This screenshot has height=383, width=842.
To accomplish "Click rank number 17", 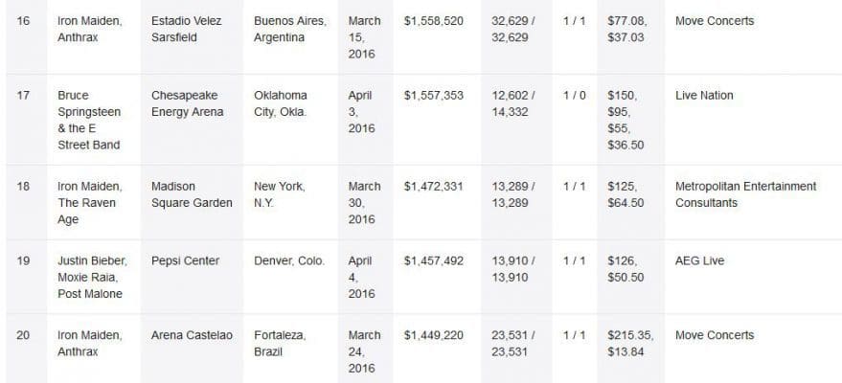I will click(x=23, y=96).
